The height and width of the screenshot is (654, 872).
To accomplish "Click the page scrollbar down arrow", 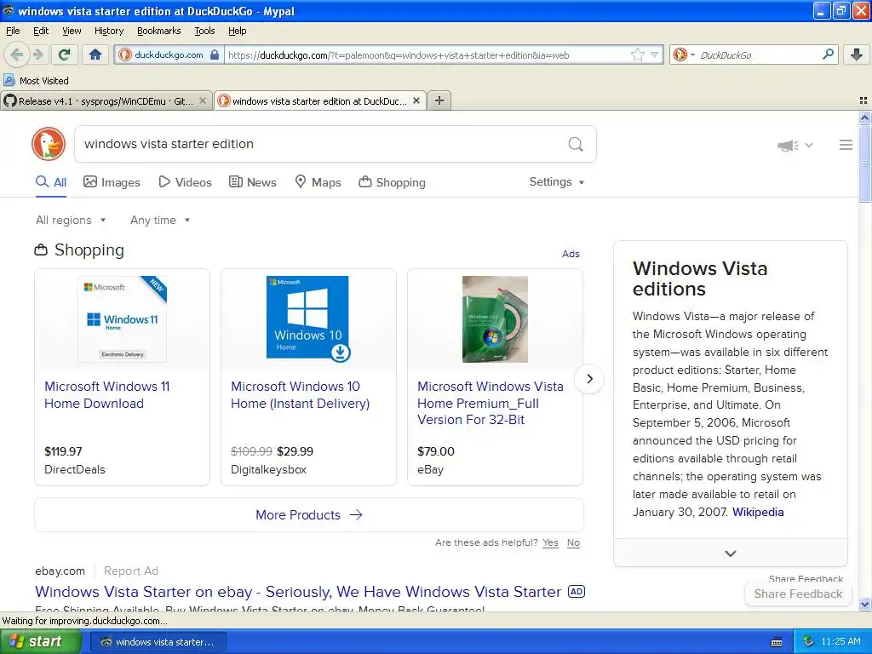I will coord(865,604).
